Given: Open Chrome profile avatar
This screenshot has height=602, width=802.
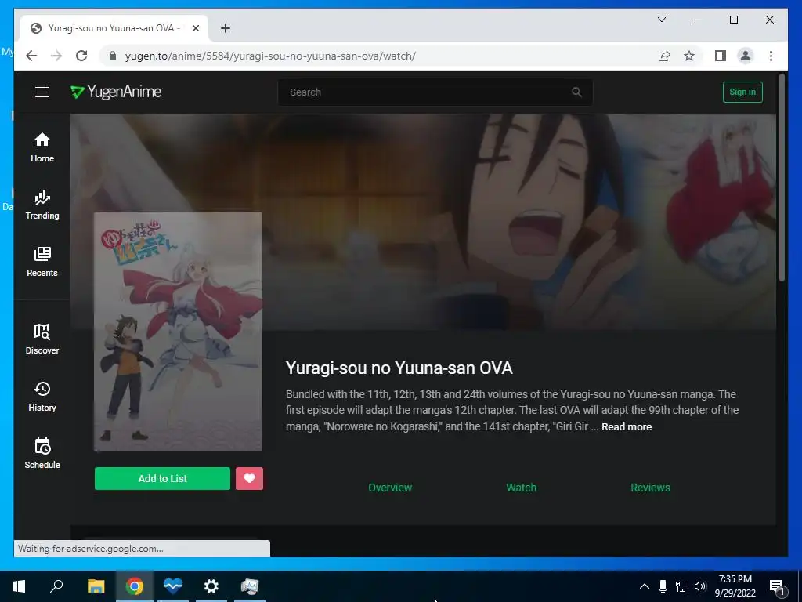Looking at the screenshot, I should pyautogui.click(x=746, y=56).
